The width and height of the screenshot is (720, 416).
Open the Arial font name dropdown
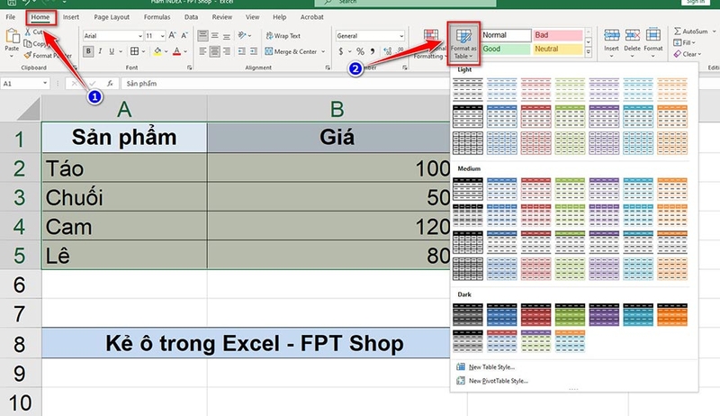pos(140,36)
